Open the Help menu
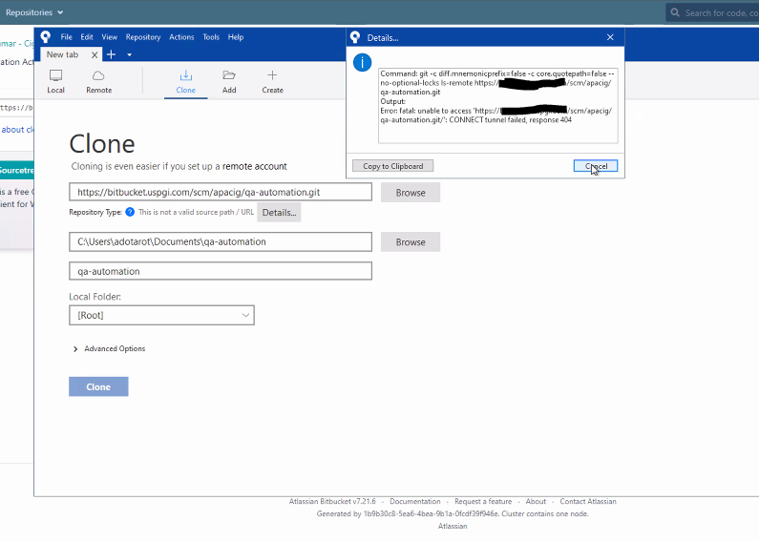This screenshot has width=759, height=542. 236,37
